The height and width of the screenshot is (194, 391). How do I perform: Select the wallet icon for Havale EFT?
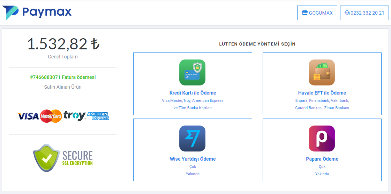[x=322, y=73]
